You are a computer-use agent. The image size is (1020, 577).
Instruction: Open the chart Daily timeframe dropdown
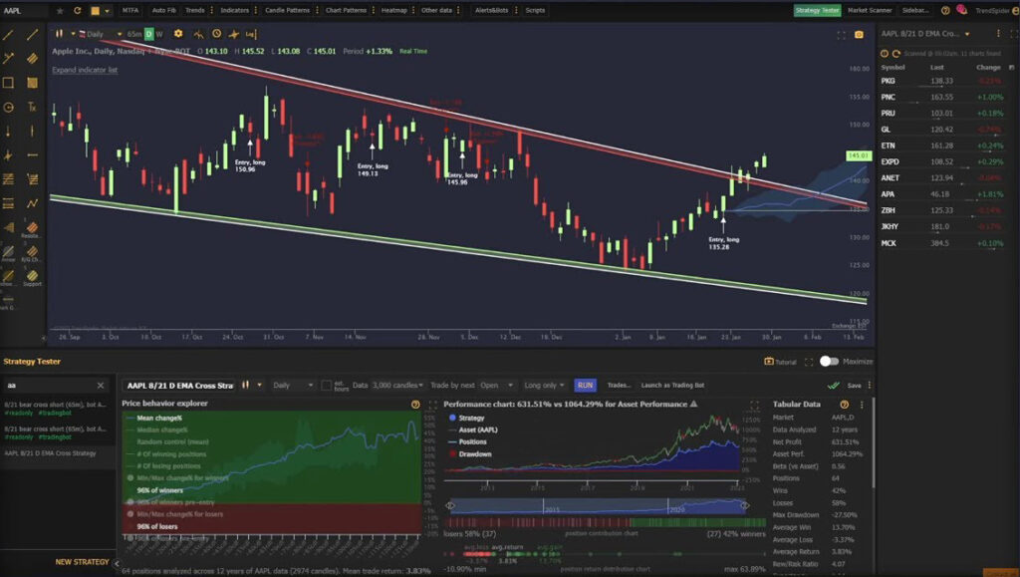101,34
